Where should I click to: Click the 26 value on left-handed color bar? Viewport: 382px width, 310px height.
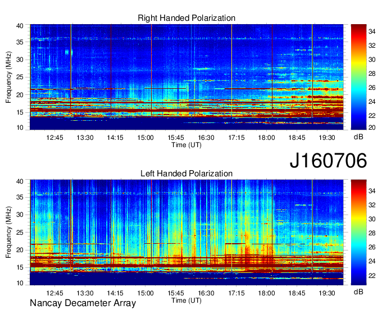coord(372,247)
